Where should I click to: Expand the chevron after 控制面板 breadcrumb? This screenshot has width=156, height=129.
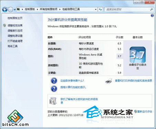pyautogui.click(x=37, y=9)
